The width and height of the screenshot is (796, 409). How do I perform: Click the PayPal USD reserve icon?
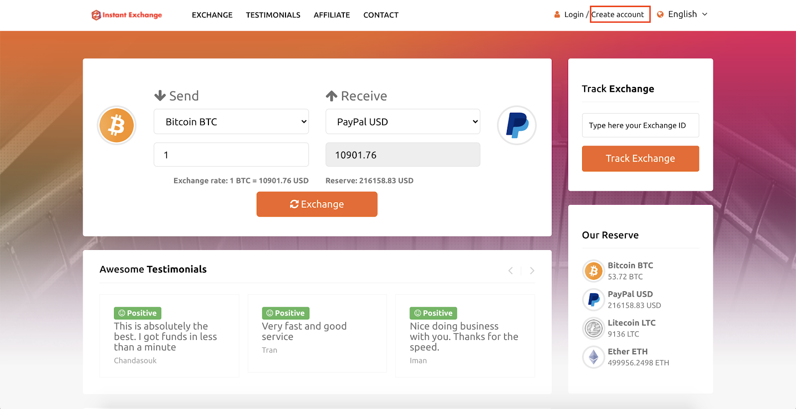(594, 300)
